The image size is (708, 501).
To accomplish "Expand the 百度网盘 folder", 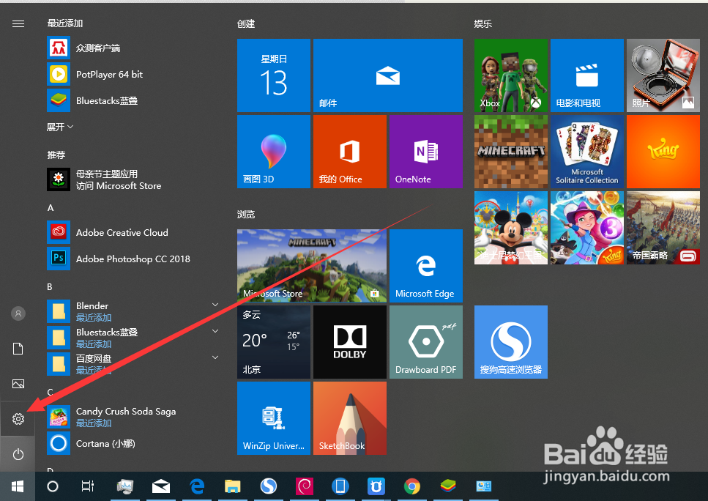I will 133,364.
